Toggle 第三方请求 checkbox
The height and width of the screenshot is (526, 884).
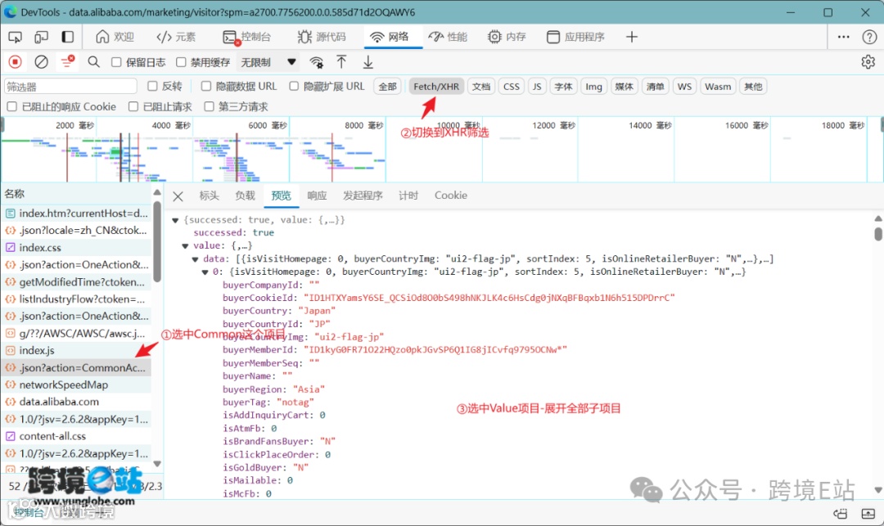210,106
